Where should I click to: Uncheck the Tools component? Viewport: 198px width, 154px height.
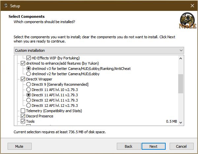[x=23, y=121]
